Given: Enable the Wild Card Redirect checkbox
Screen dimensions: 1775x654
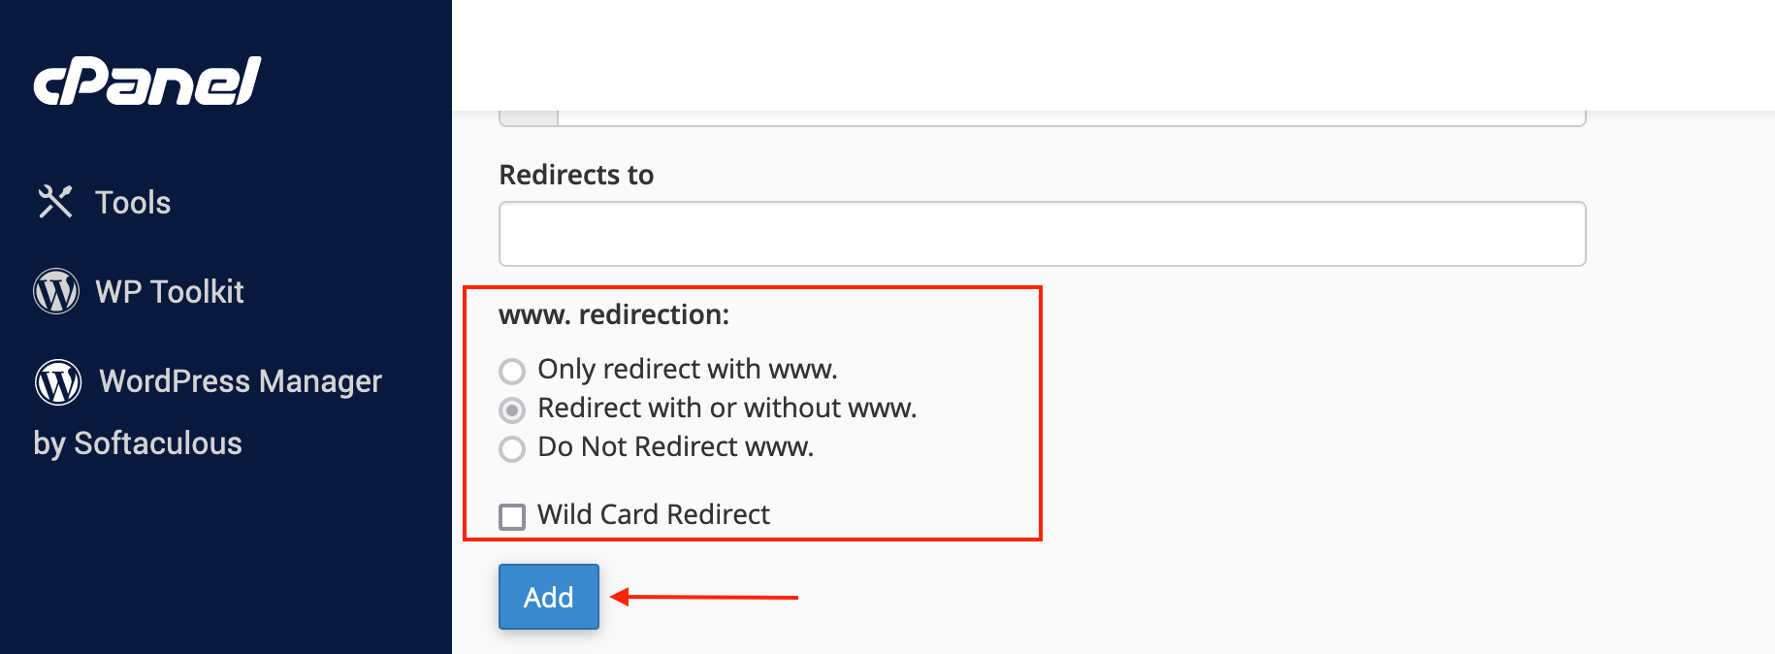Looking at the screenshot, I should pos(512,516).
